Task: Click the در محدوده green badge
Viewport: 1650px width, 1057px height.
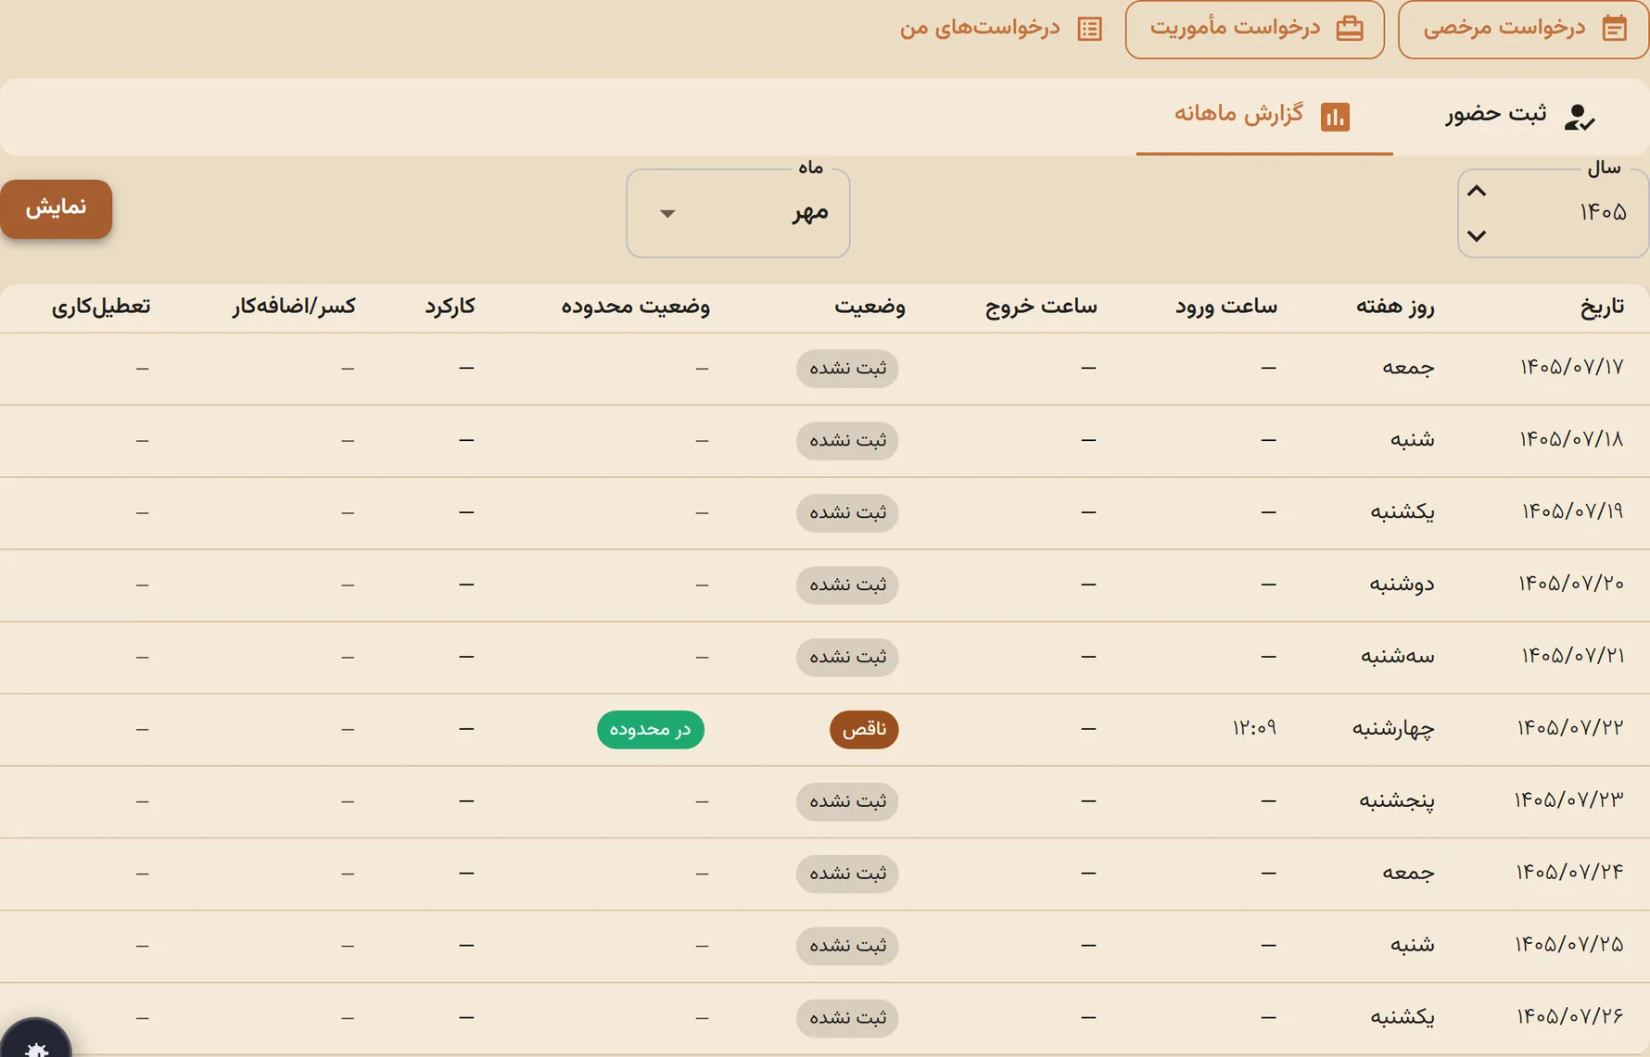Action: (651, 730)
